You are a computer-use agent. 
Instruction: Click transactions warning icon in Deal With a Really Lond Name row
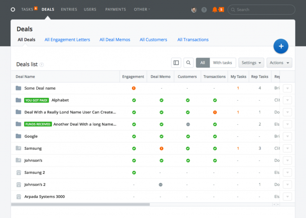215,112
